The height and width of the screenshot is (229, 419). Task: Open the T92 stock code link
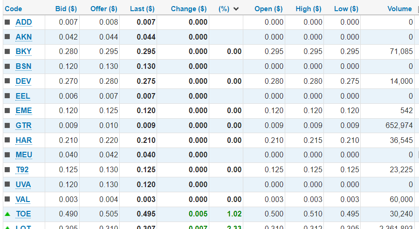(x=22, y=170)
